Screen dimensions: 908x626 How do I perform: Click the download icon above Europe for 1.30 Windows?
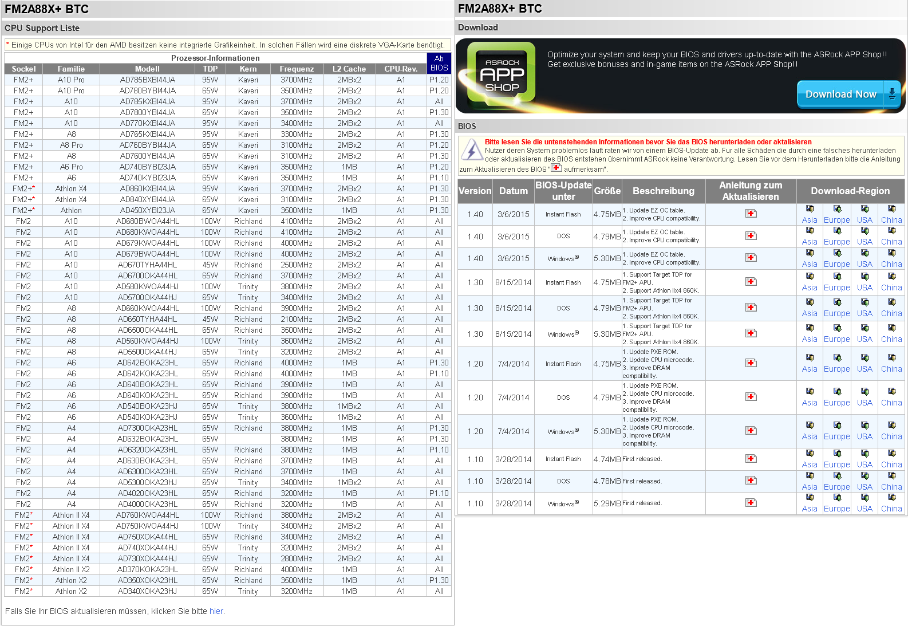coord(838,328)
